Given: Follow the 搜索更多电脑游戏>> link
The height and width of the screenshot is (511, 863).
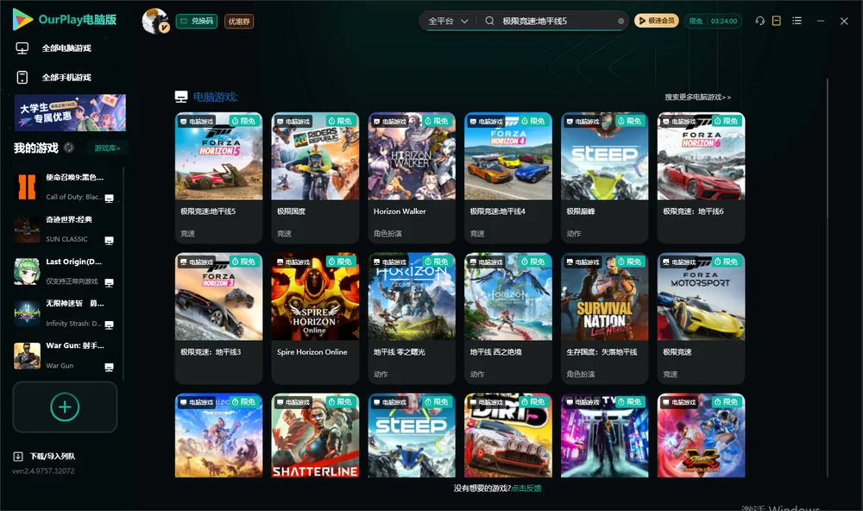Looking at the screenshot, I should (x=698, y=97).
